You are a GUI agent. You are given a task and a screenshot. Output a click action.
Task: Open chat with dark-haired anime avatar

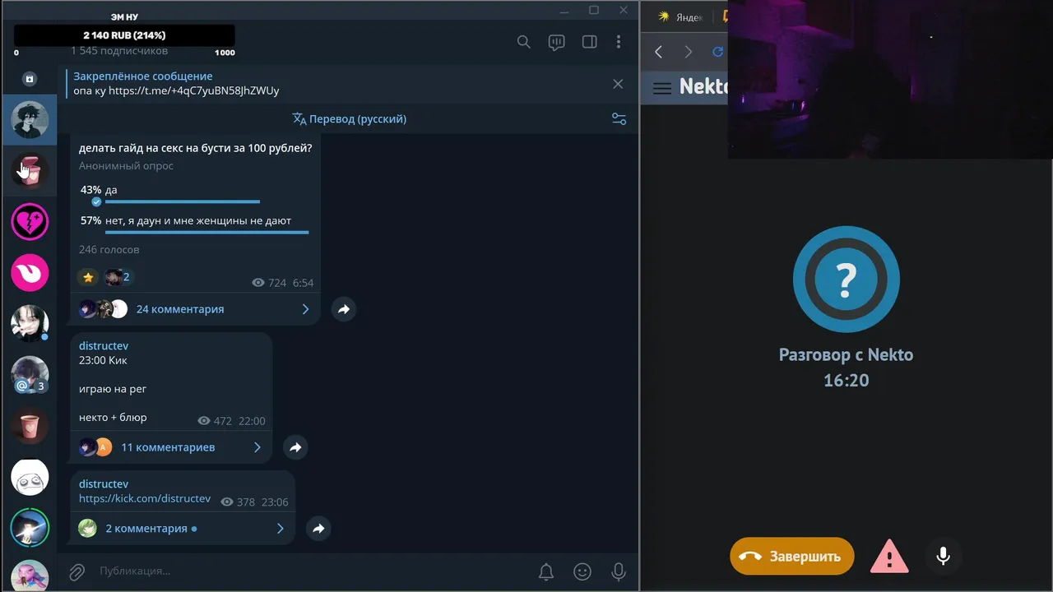[30, 324]
